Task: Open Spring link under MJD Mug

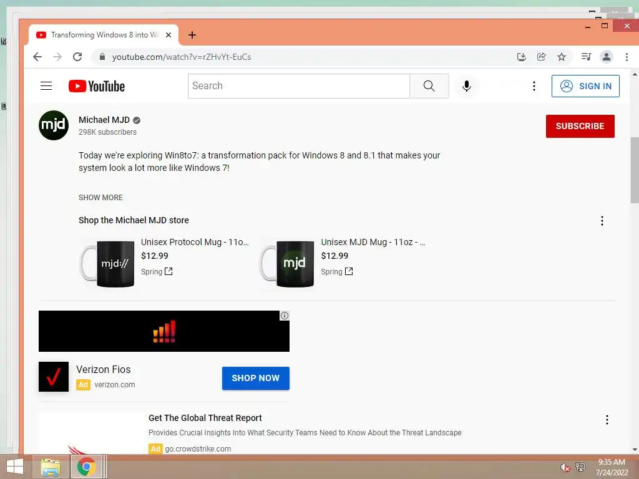Action: (x=336, y=272)
